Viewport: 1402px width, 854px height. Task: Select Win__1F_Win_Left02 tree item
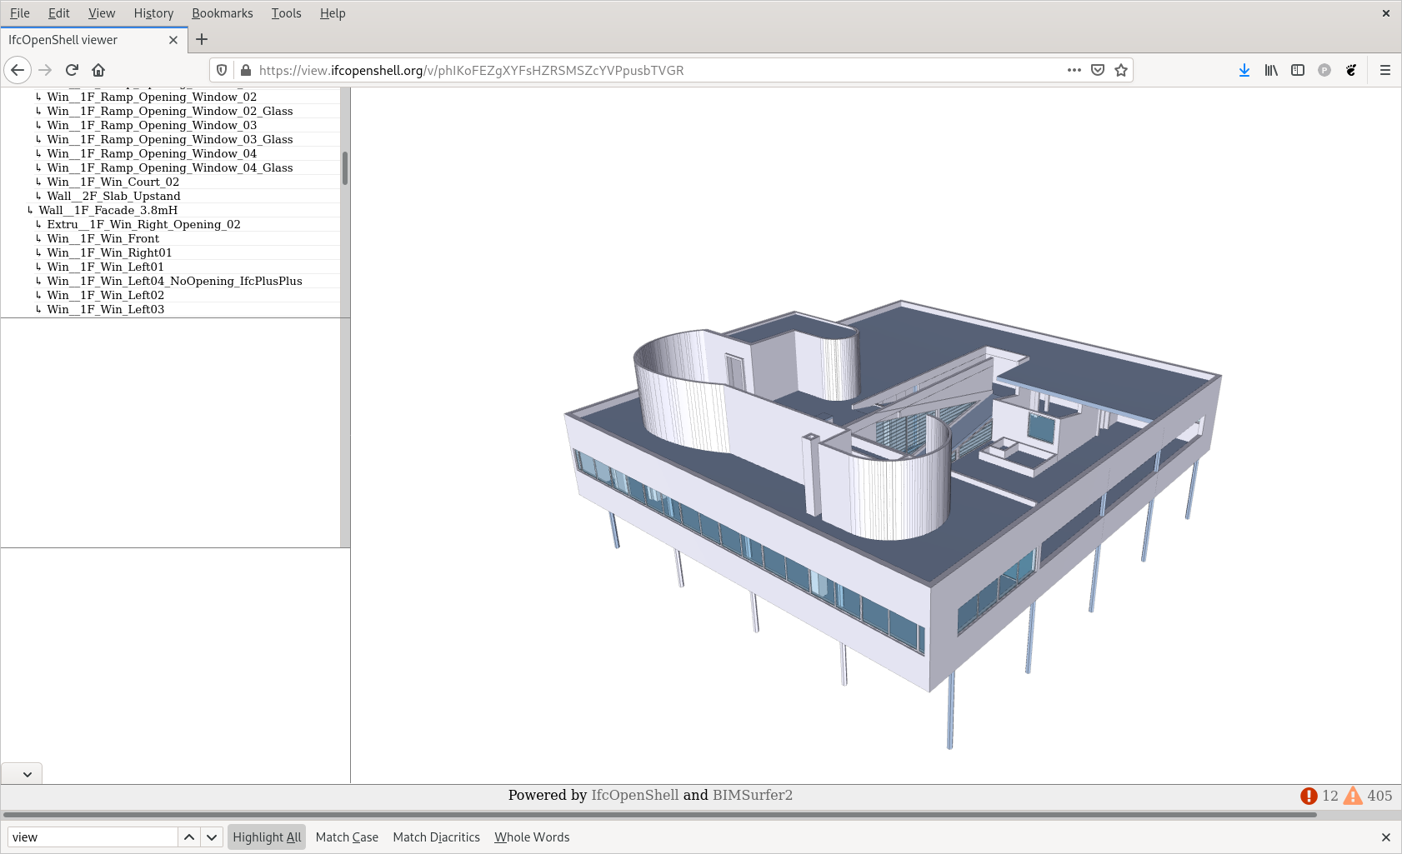point(105,295)
